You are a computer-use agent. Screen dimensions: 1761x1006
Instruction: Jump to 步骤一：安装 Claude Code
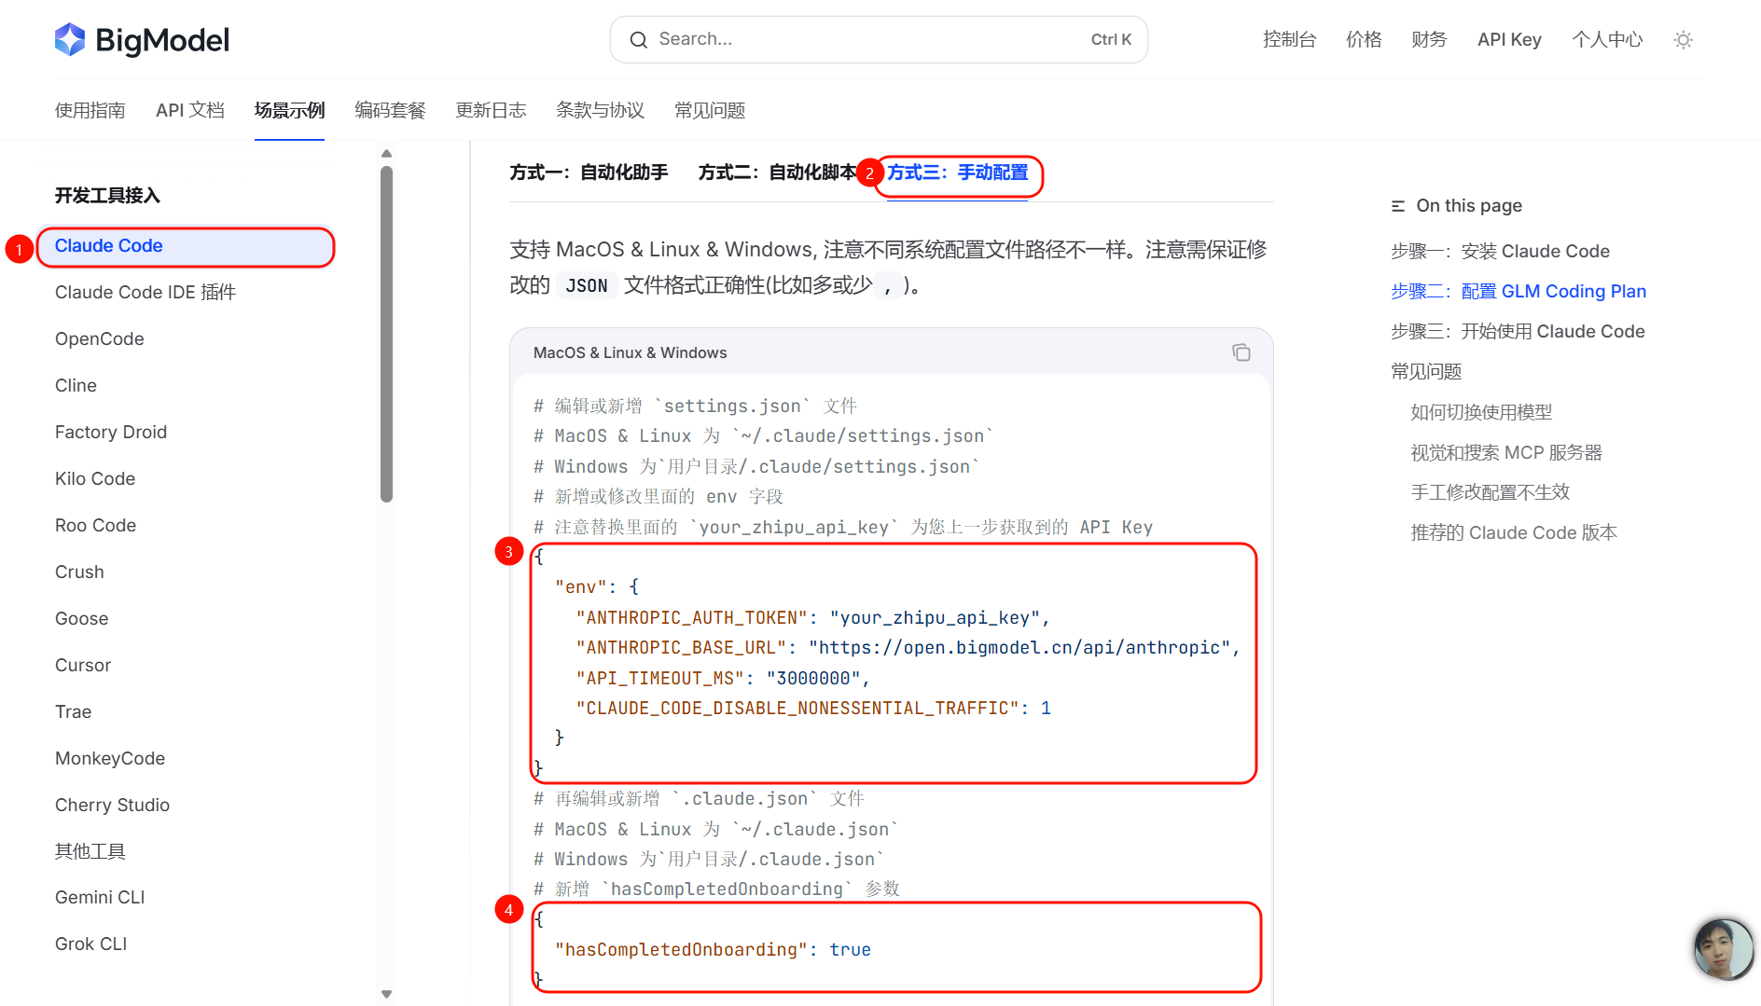click(1500, 252)
